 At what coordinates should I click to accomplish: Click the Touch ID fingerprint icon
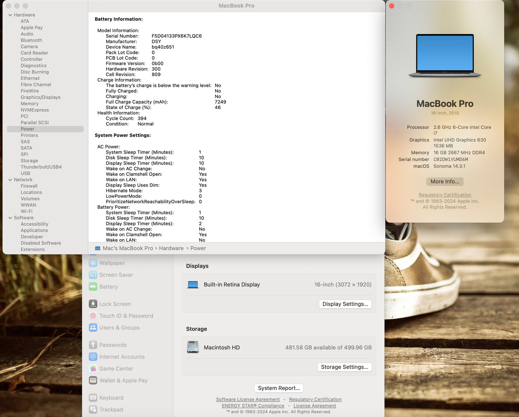(93, 316)
